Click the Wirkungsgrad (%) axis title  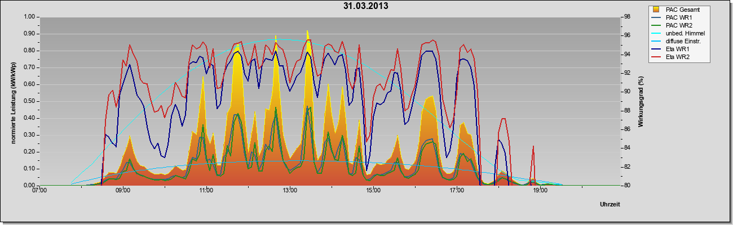tap(641, 101)
